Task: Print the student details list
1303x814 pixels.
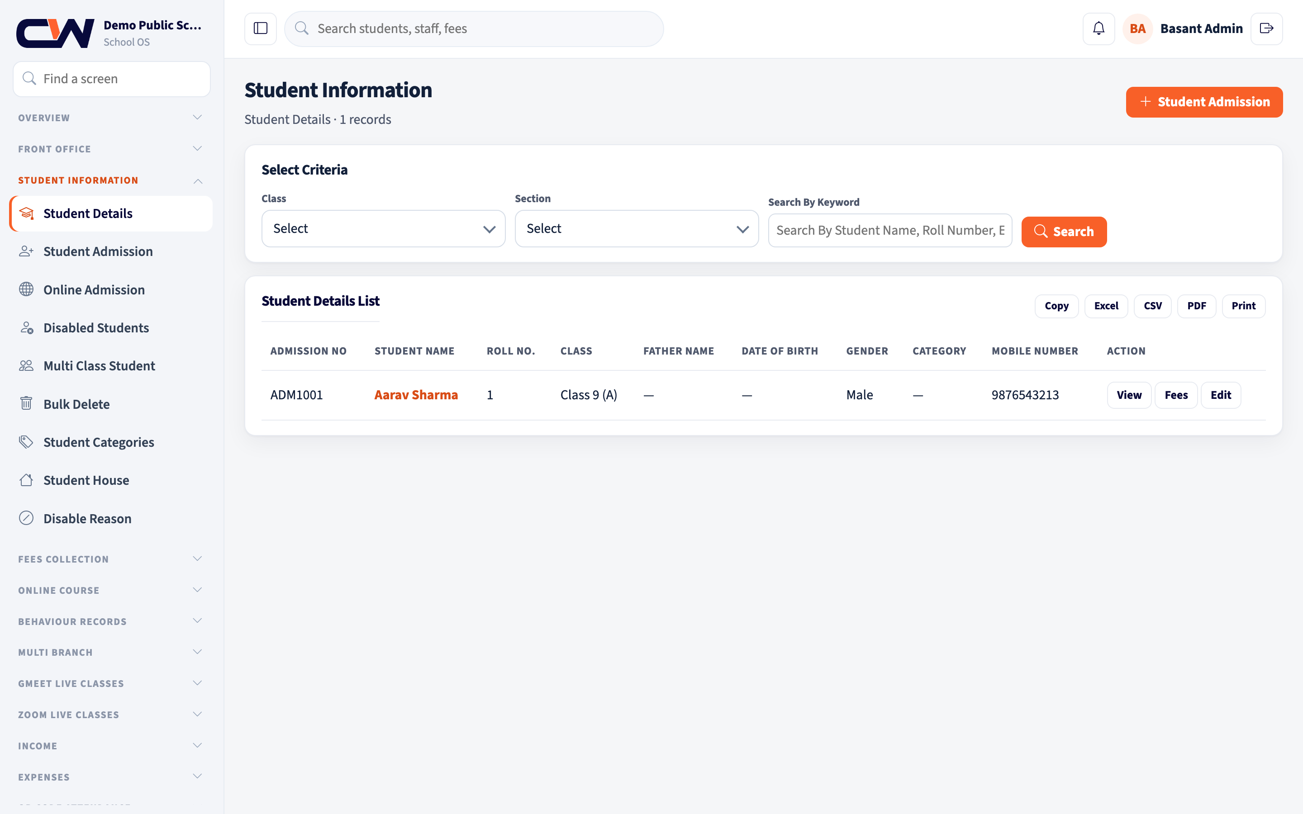Action: pos(1243,306)
